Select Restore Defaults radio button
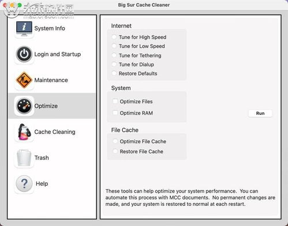The width and height of the screenshot is (288, 226). [x=114, y=73]
